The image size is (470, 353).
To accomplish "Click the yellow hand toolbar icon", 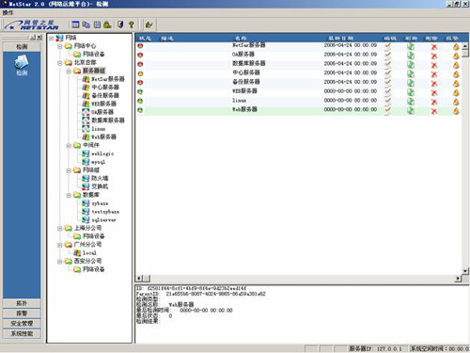I will (x=149, y=24).
